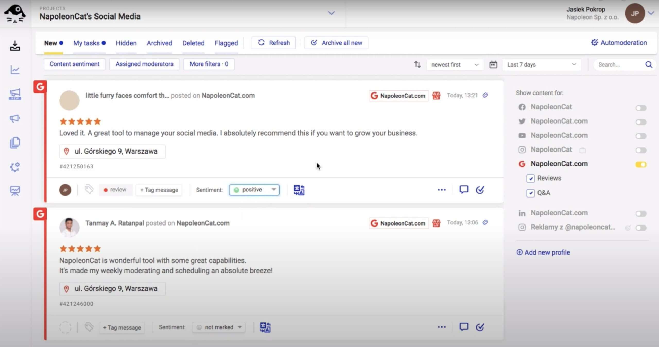Toggle the Twitter NapoleonCat.com profile on
659x347 pixels.
point(641,122)
